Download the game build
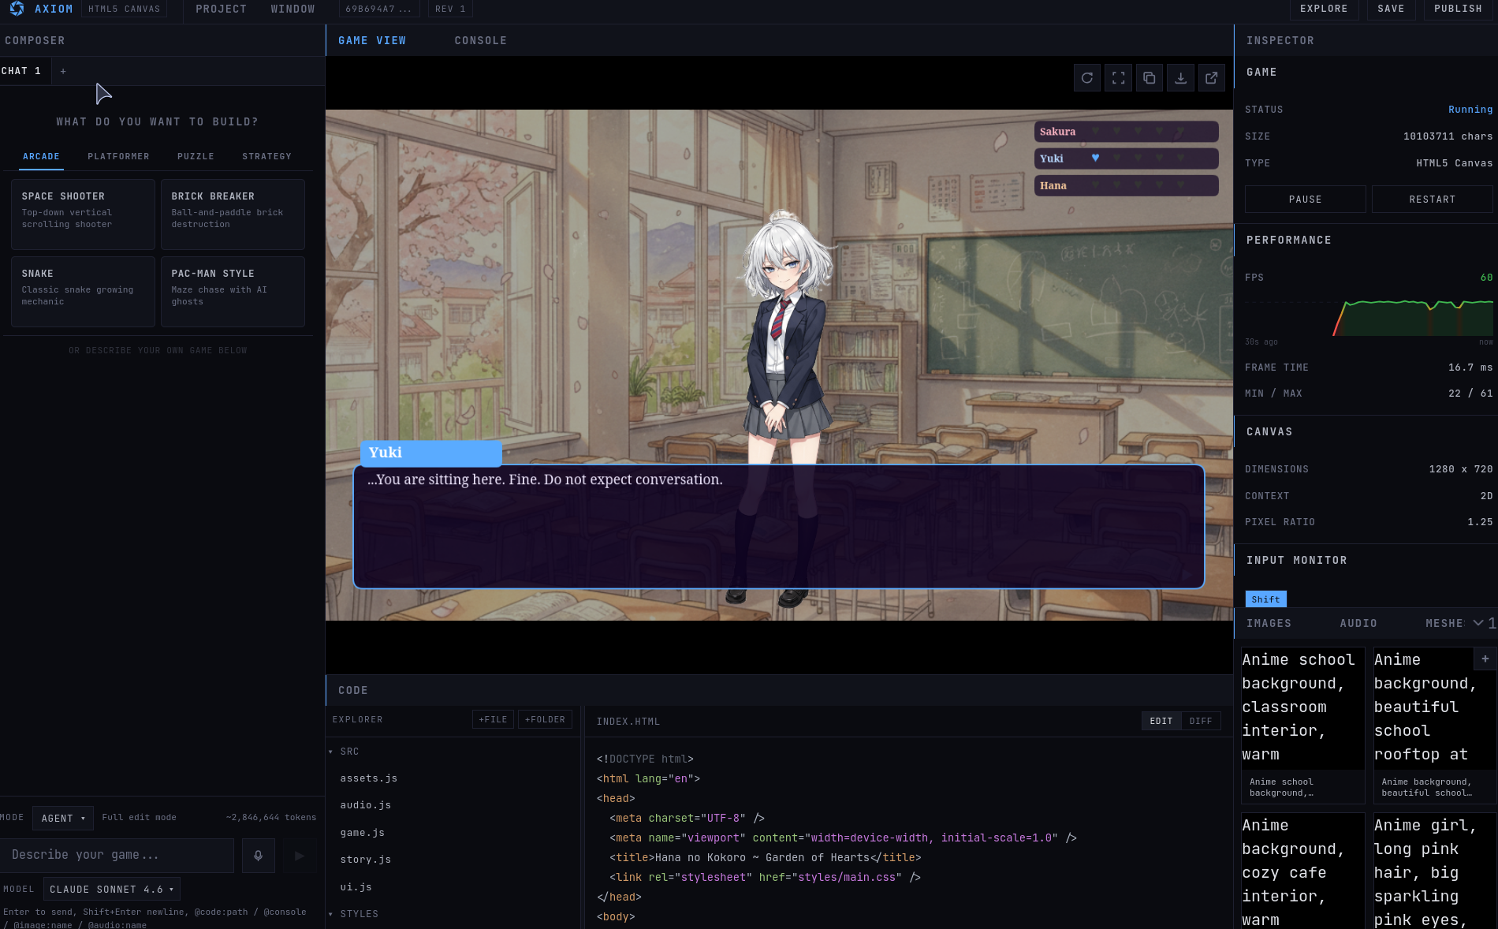This screenshot has height=929, width=1498. [1180, 78]
